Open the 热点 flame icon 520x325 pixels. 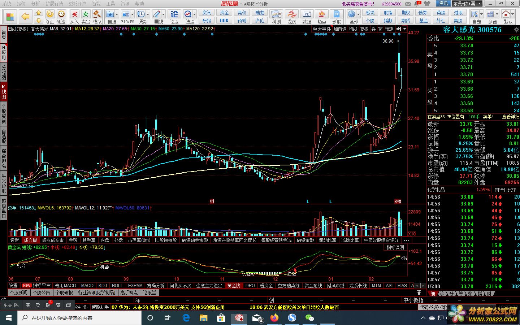click(322, 17)
